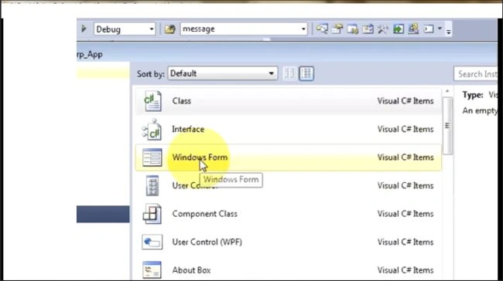
Task: Select the 'User Control (WPF)' template name
Action: click(x=207, y=242)
